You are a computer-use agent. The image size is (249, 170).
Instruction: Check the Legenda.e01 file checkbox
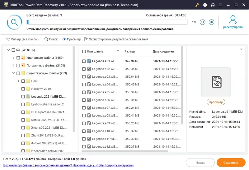84,61
